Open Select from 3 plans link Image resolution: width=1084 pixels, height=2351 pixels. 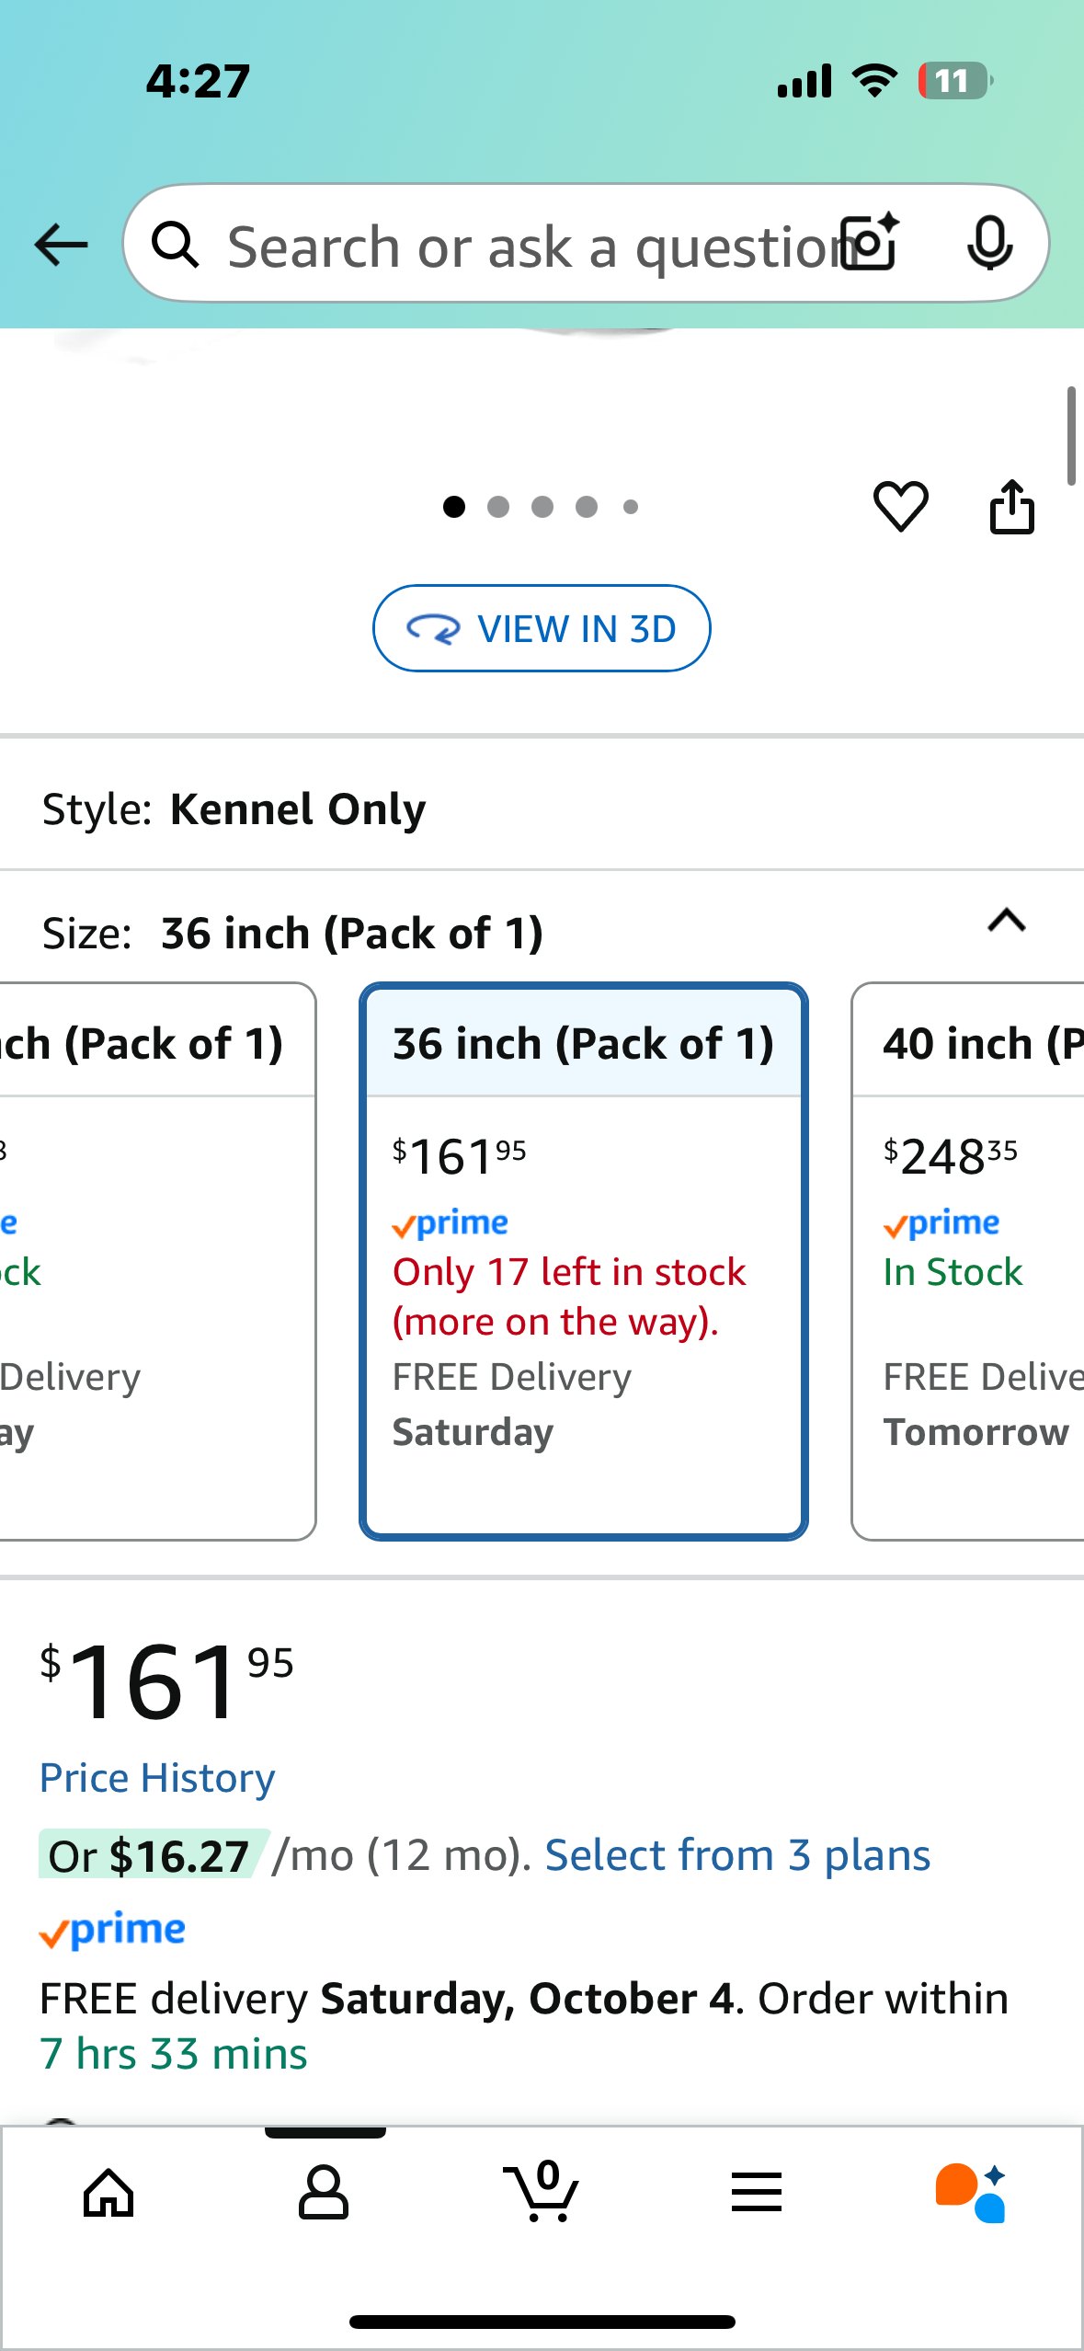pos(737,1855)
